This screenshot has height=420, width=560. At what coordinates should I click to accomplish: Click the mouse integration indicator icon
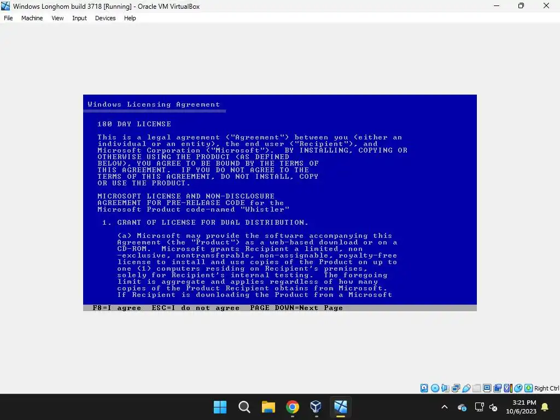[518, 388]
